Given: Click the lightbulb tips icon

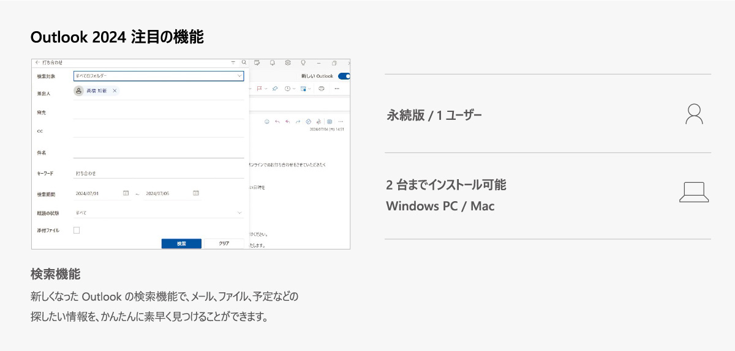Looking at the screenshot, I should click(303, 62).
